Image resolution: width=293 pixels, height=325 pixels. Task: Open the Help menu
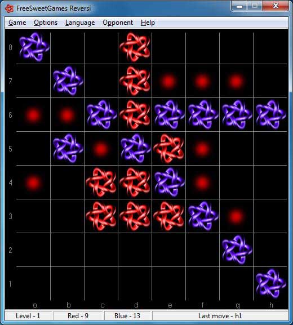point(148,23)
